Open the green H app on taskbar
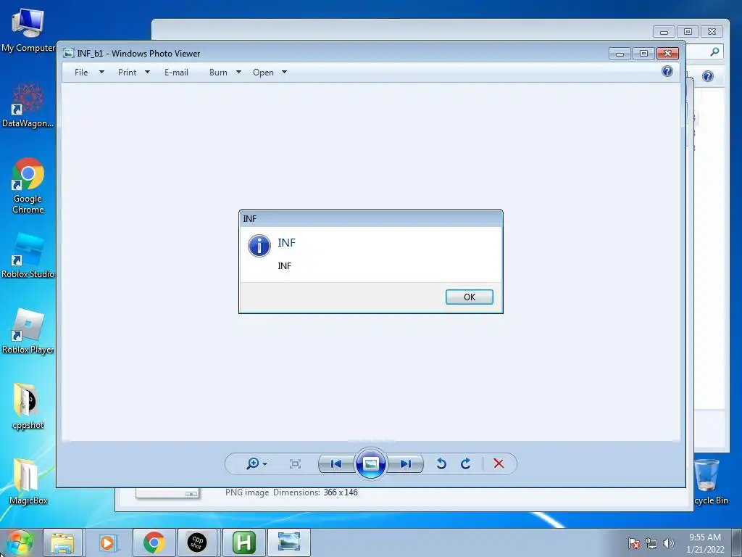 pos(244,542)
